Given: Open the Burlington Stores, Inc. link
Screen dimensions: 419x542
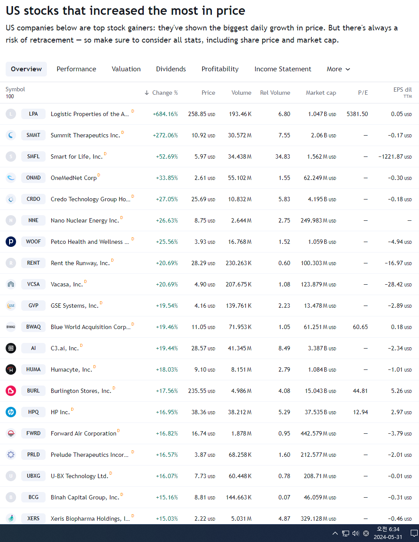Looking at the screenshot, I should [x=81, y=391].
